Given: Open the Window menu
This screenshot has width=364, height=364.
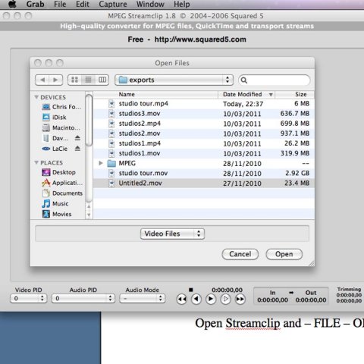Looking at the screenshot, I should click(150, 5).
